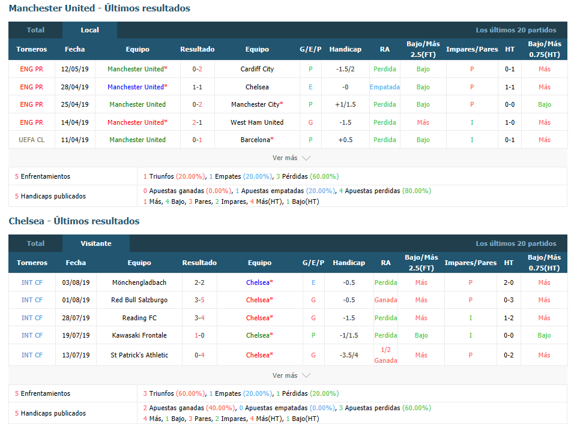
Task: Click the 'Manchester United - Últimos resultados' heading
Action: point(100,8)
